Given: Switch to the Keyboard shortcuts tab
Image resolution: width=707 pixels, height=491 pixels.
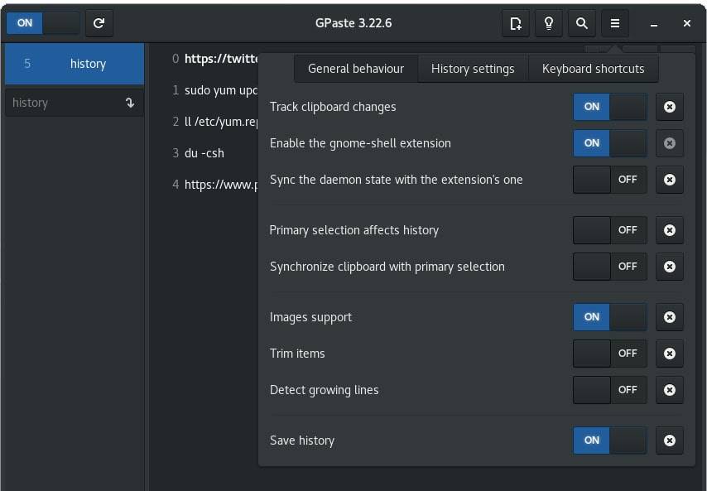Looking at the screenshot, I should point(593,69).
